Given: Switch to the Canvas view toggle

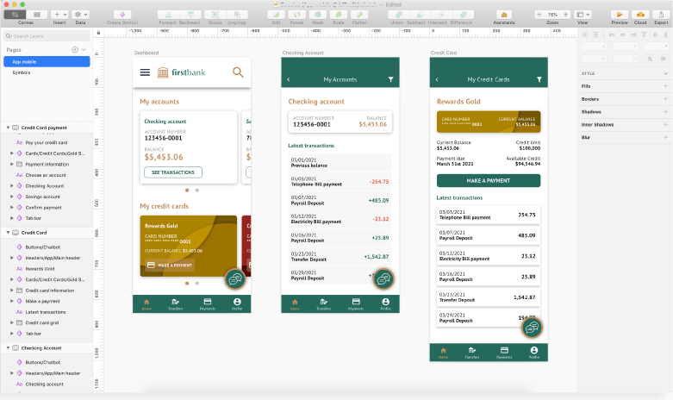Looking at the screenshot, I should click(16, 15).
